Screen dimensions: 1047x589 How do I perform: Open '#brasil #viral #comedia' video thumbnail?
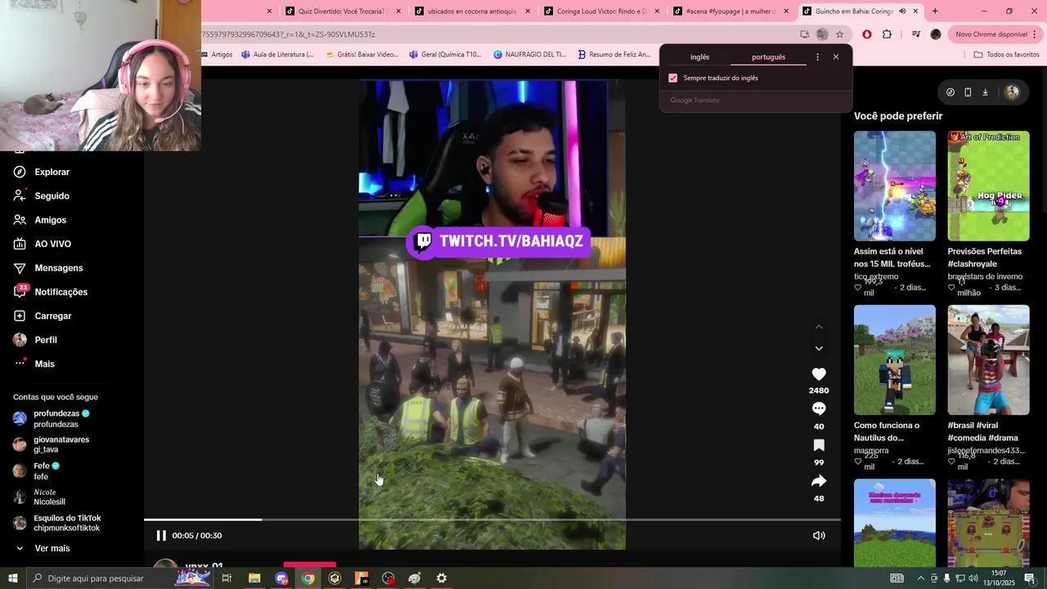pyautogui.click(x=989, y=360)
